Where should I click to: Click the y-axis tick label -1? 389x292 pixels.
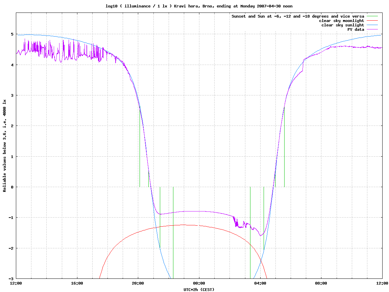pyautogui.click(x=11, y=218)
